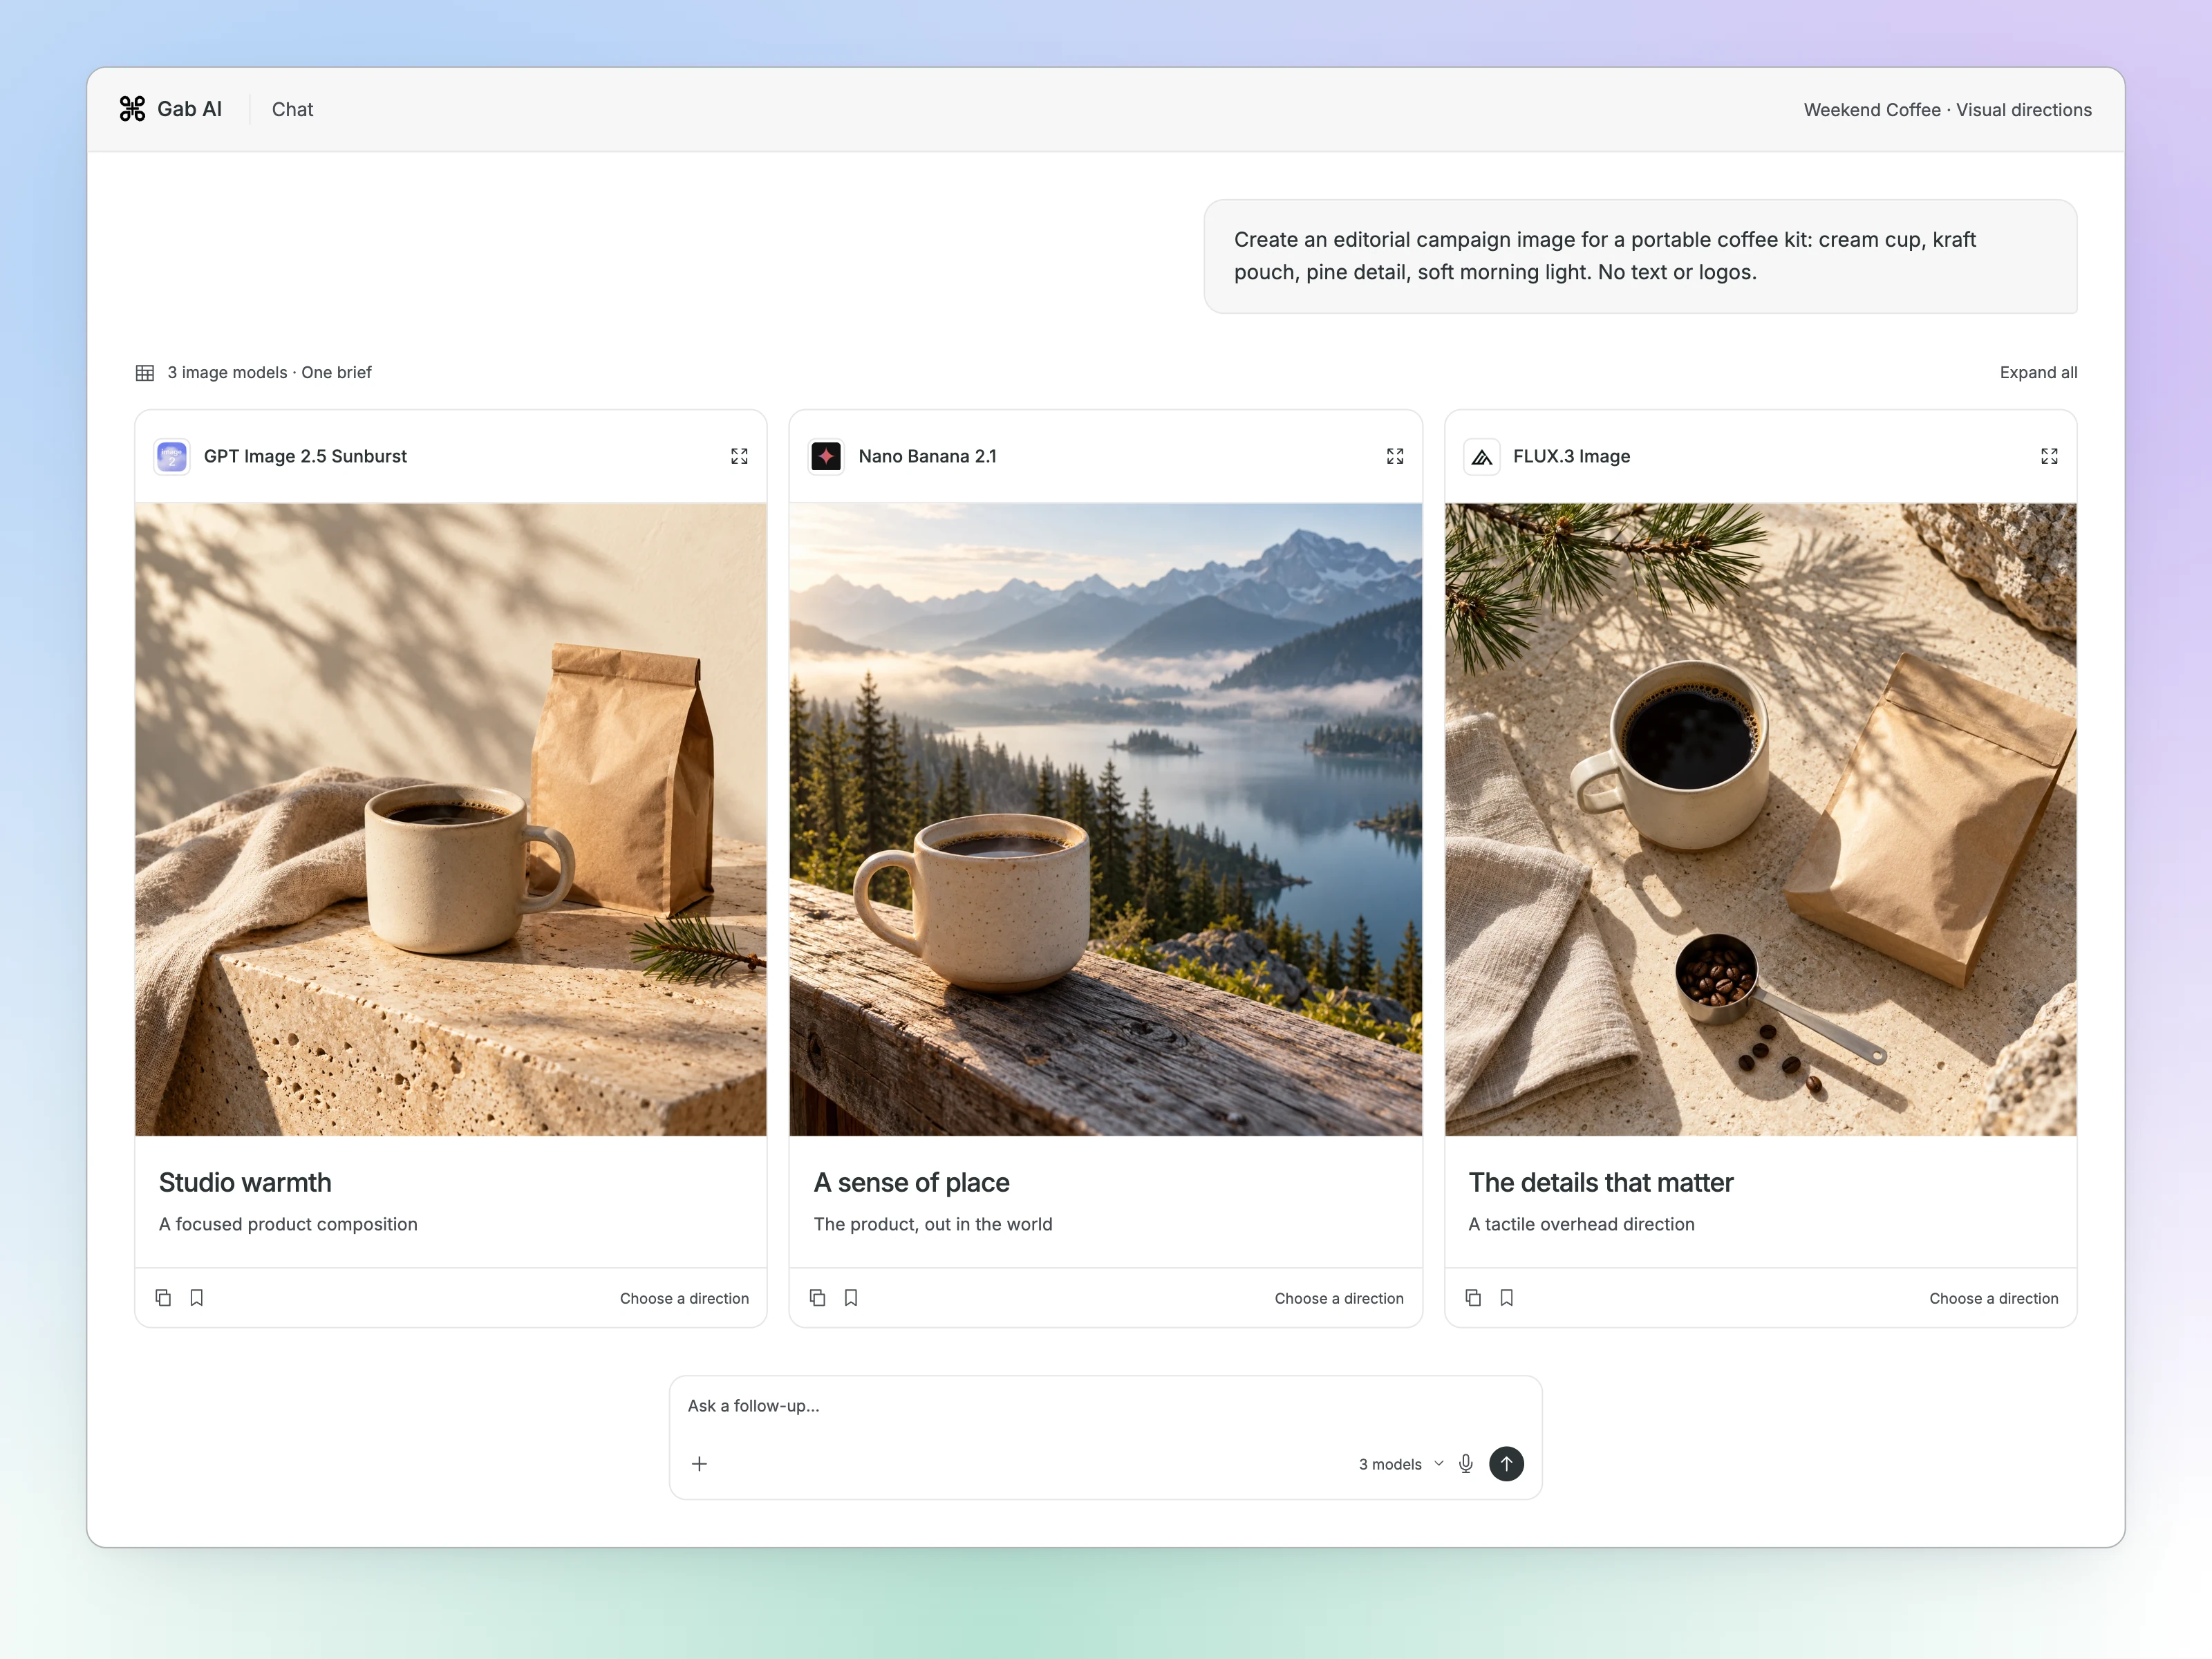Copy the A sense of place result
Viewport: 2212px width, 1659px height.
817,1298
